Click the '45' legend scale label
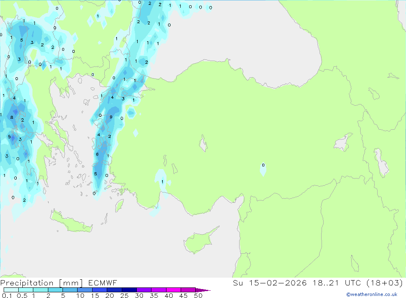 (184, 296)
